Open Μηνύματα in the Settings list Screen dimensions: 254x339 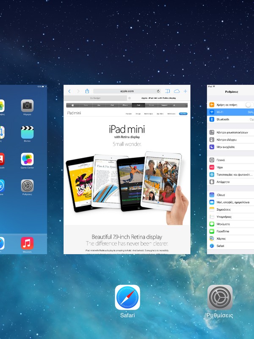click(x=230, y=224)
